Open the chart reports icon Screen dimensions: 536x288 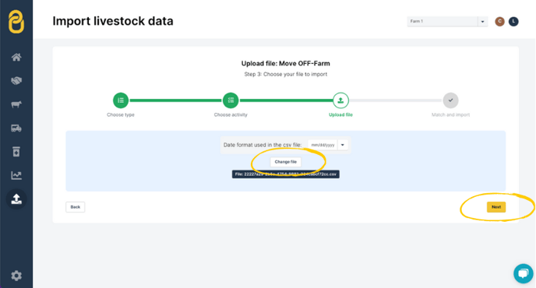click(16, 175)
